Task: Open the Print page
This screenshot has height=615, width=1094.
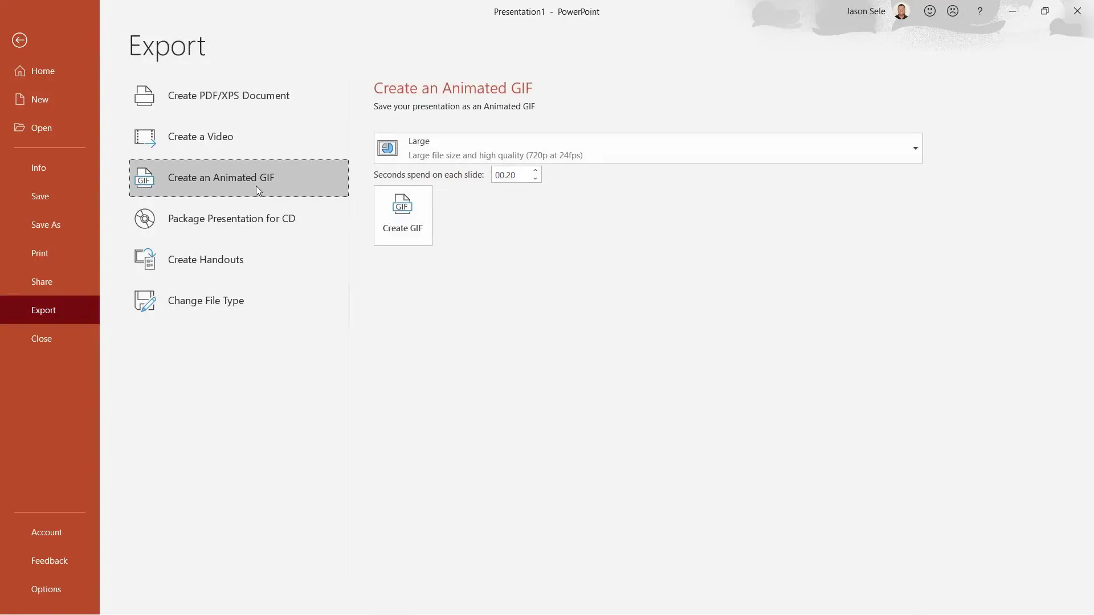Action: click(x=50, y=253)
